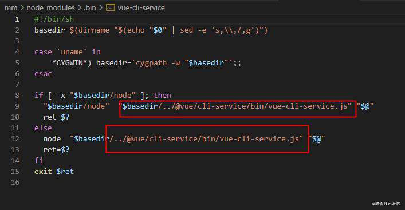The height and width of the screenshot is (210, 405).
Task: Click the if keyword on line 8
Action: pos(39,95)
